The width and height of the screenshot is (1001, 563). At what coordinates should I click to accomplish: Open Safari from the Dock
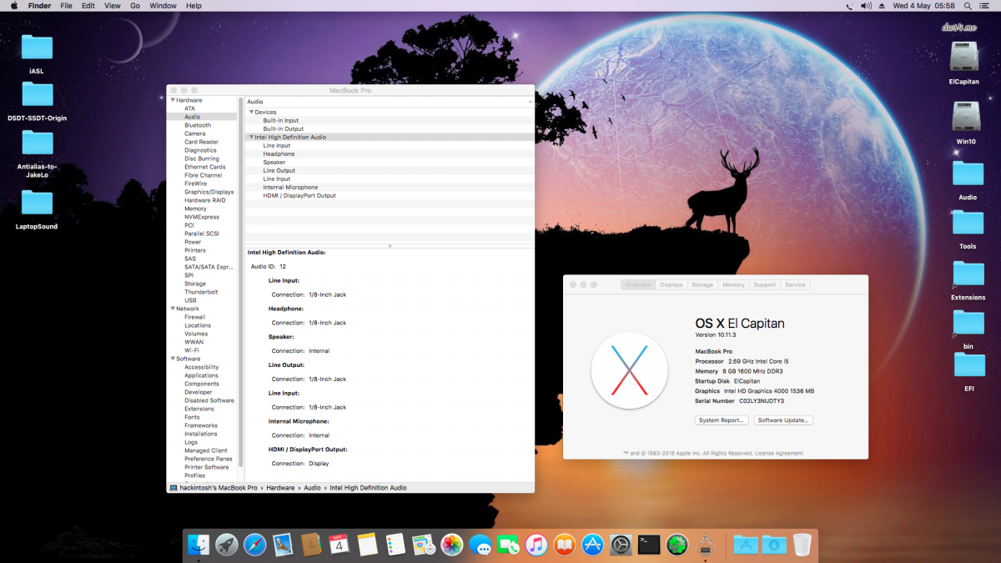coord(254,545)
